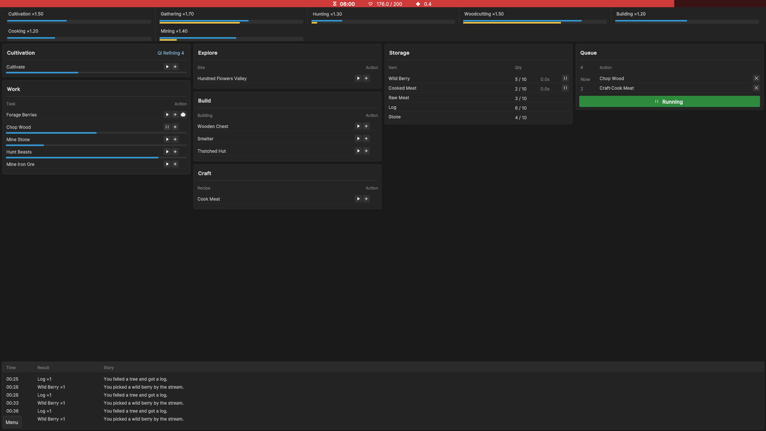
Task: Start the Cultivate action with its play icon
Action: [x=167, y=67]
